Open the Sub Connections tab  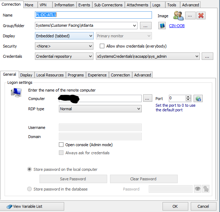point(108,5)
